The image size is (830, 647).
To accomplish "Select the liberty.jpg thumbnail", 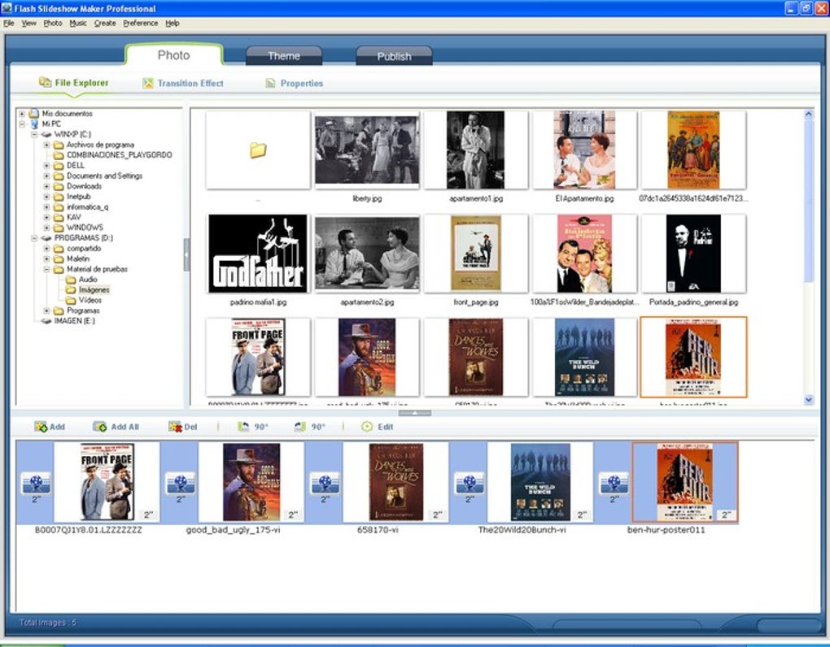I will (x=367, y=150).
